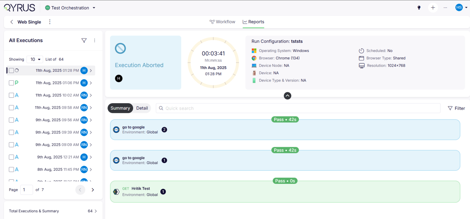
Task: Click the Filter button beside search
Action: [456, 108]
